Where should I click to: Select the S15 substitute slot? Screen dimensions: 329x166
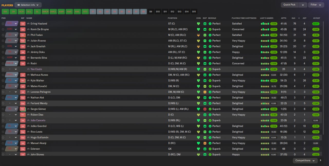click(194, 12)
